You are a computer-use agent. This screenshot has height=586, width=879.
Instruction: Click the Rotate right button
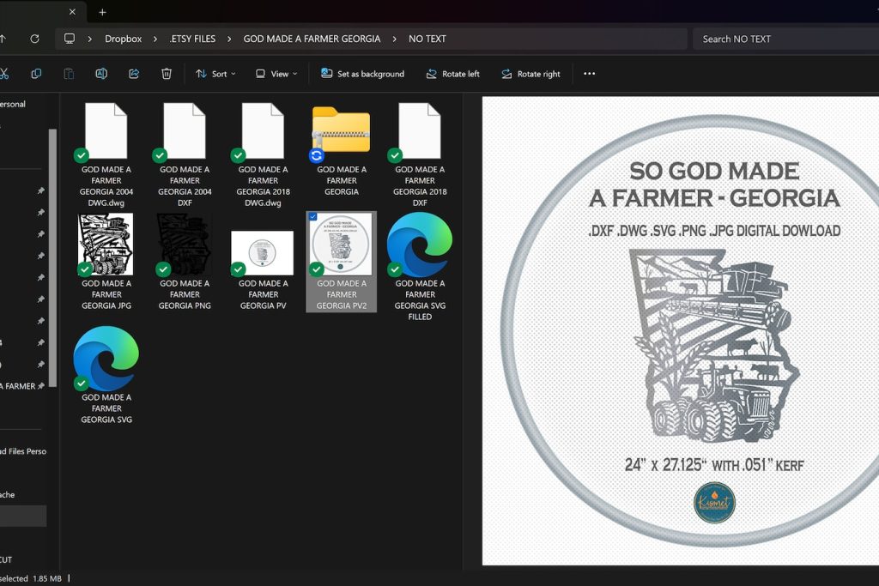click(530, 74)
